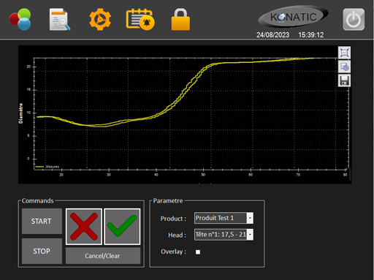Click the red X reject button
This screenshot has width=374, height=280.
(84, 227)
